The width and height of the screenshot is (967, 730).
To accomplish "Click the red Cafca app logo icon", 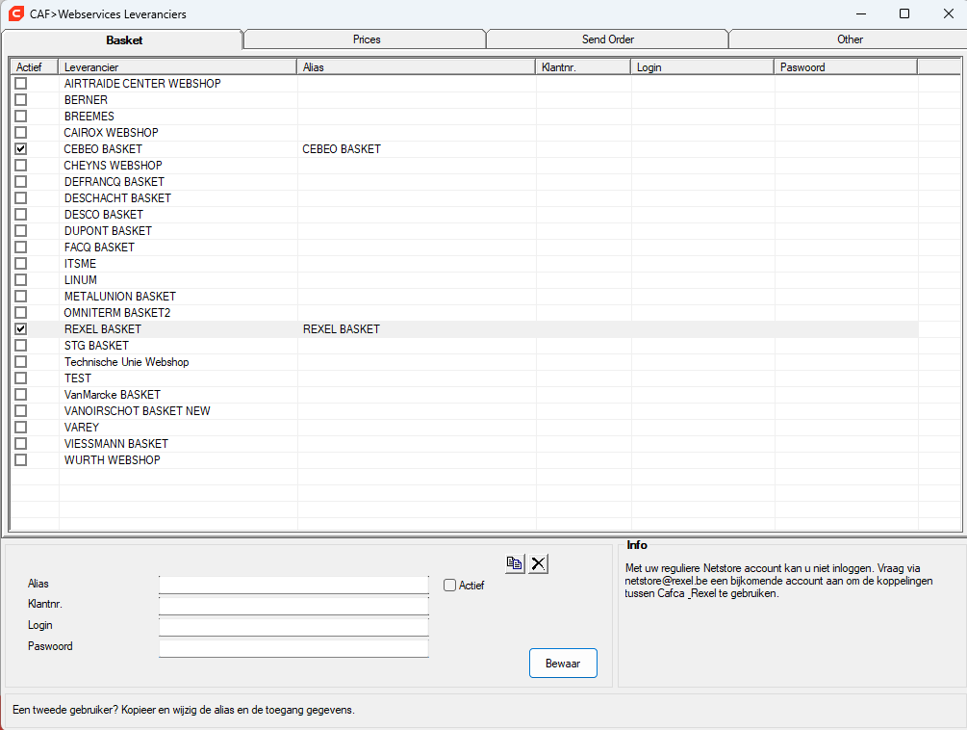I will 16,13.
